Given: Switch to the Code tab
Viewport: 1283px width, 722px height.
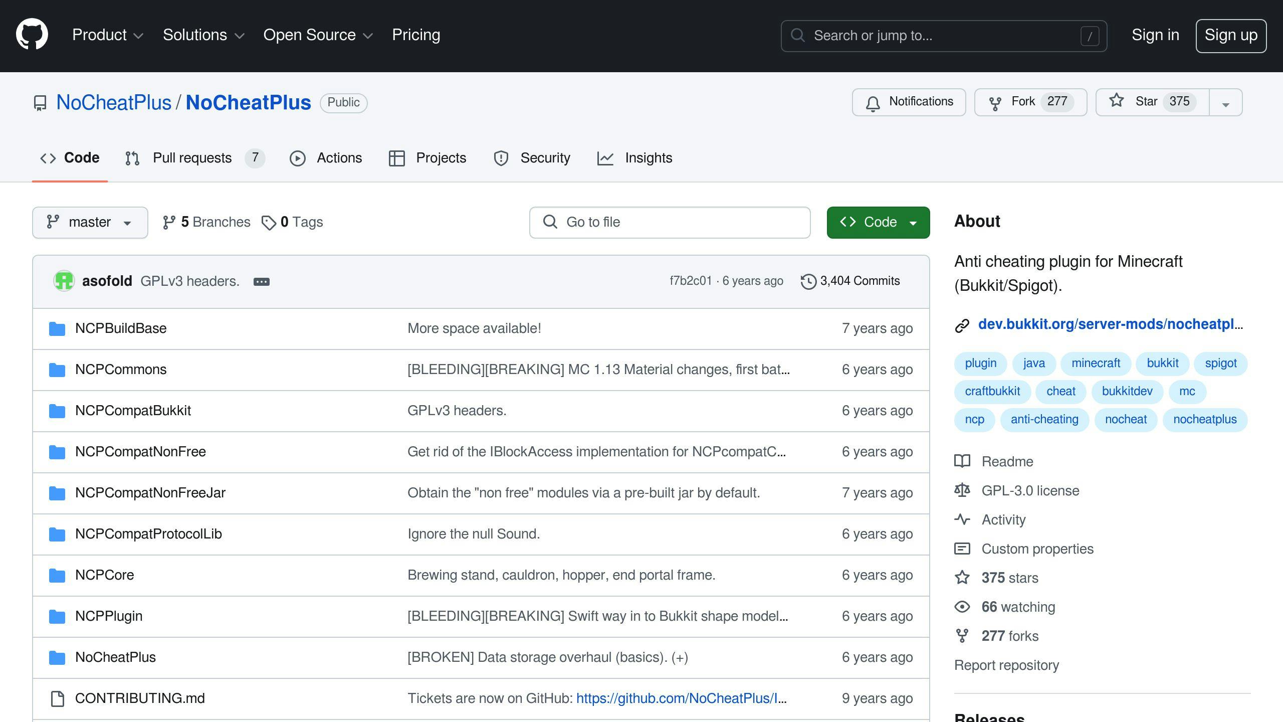Looking at the screenshot, I should coord(70,158).
